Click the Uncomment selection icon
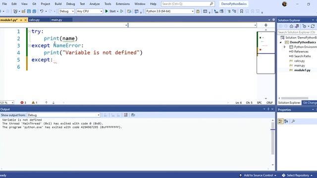317x178 pixels. (x=234, y=11)
